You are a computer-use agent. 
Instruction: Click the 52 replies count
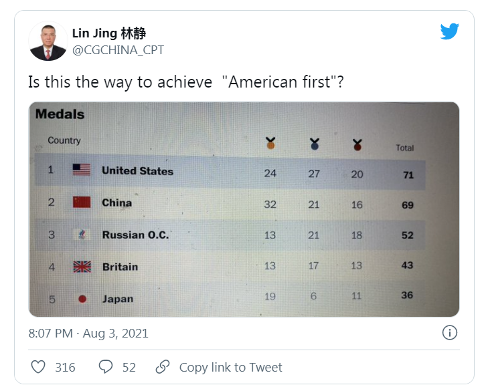[129, 367]
